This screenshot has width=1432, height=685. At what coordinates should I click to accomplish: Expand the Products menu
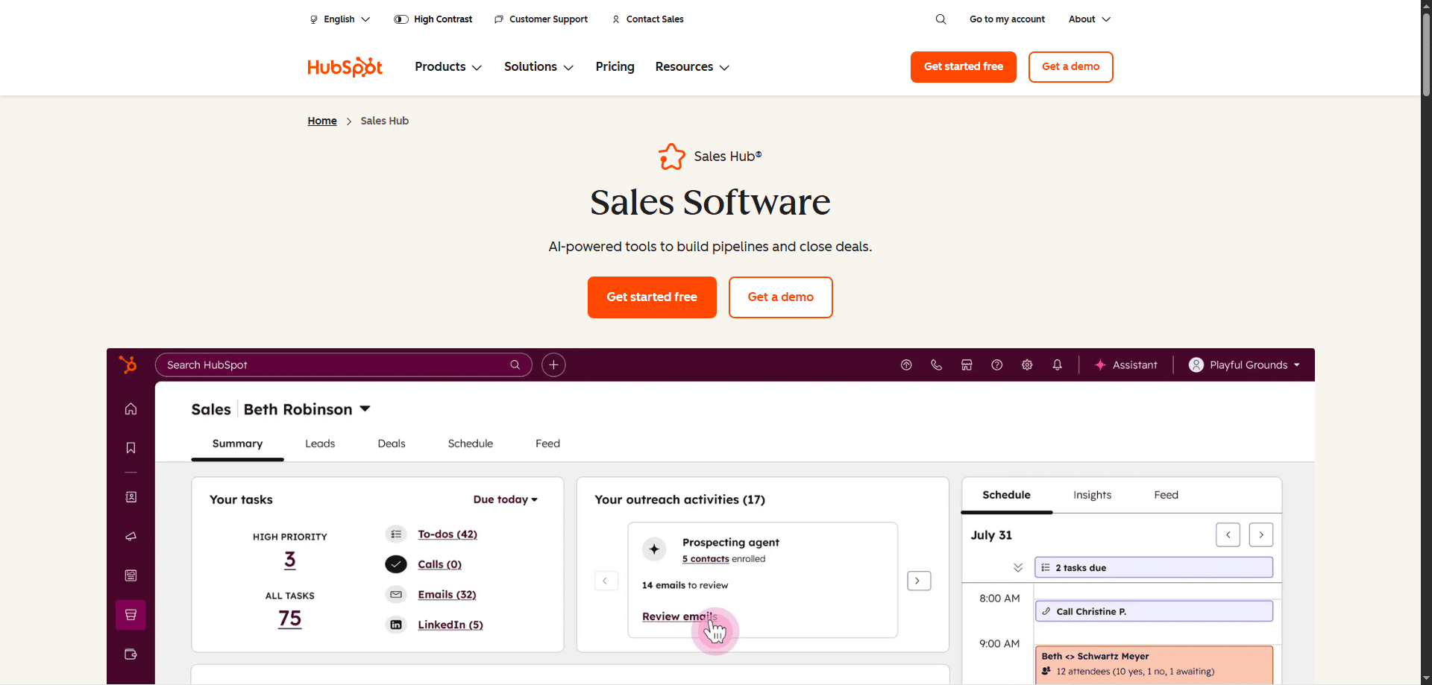point(448,67)
